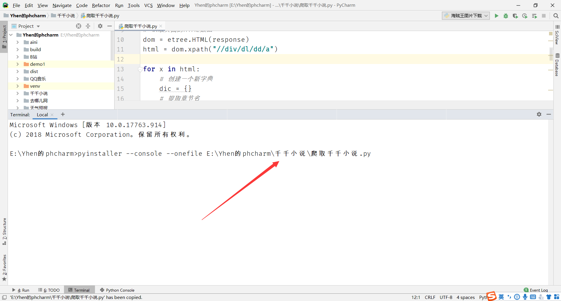Start debugging with the green bug icon

(506, 16)
